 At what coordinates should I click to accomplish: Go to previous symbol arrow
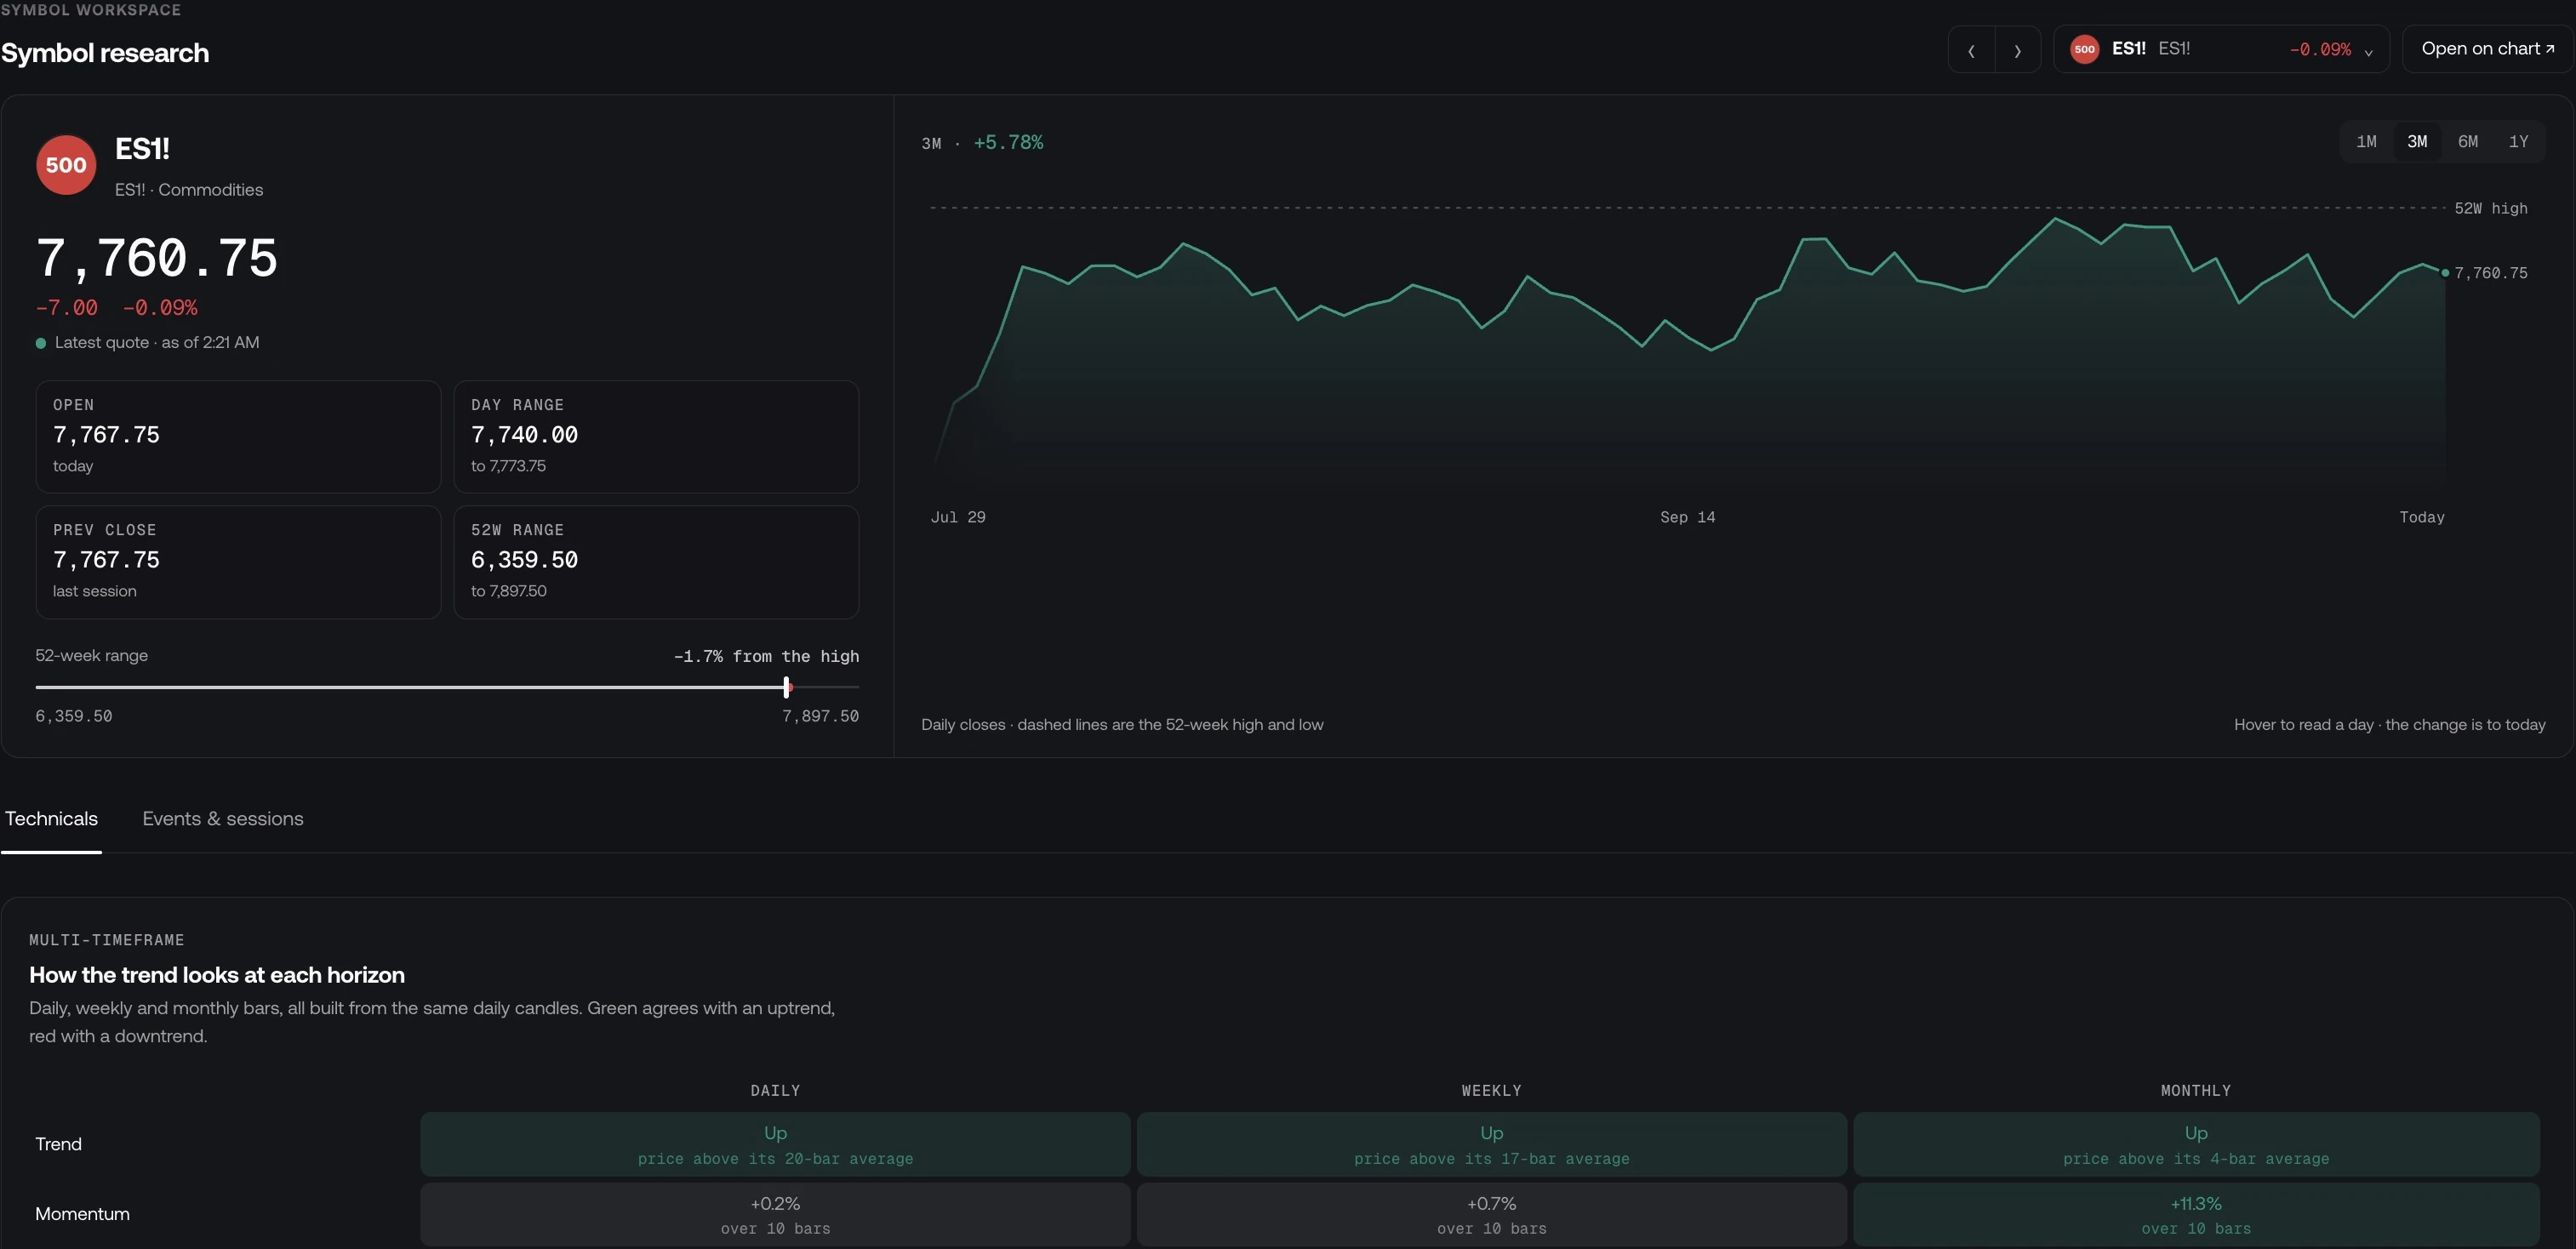click(x=1971, y=49)
